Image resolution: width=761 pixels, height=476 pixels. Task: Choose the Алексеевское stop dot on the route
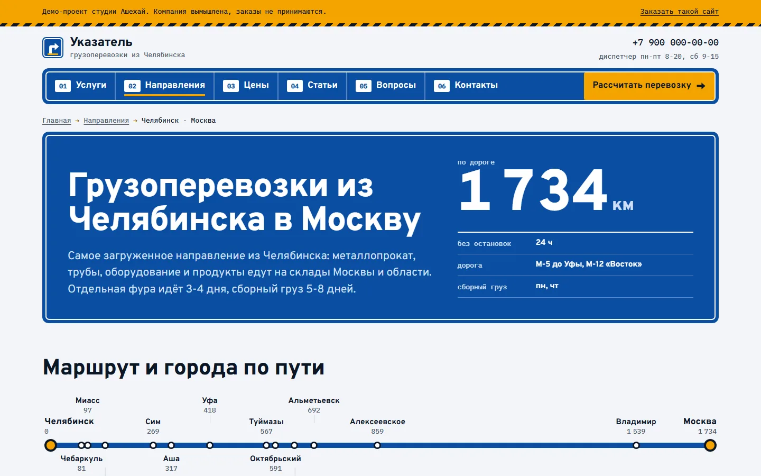click(377, 445)
